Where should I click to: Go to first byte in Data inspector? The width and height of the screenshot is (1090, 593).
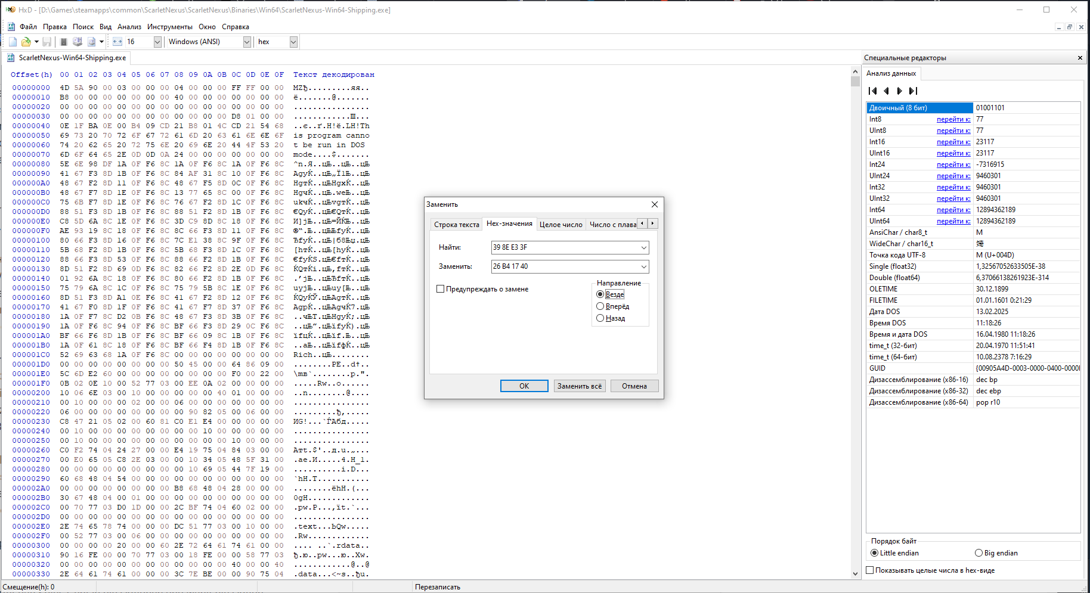[873, 91]
